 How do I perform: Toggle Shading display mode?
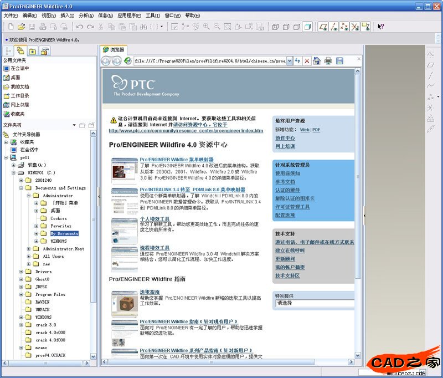[307, 27]
